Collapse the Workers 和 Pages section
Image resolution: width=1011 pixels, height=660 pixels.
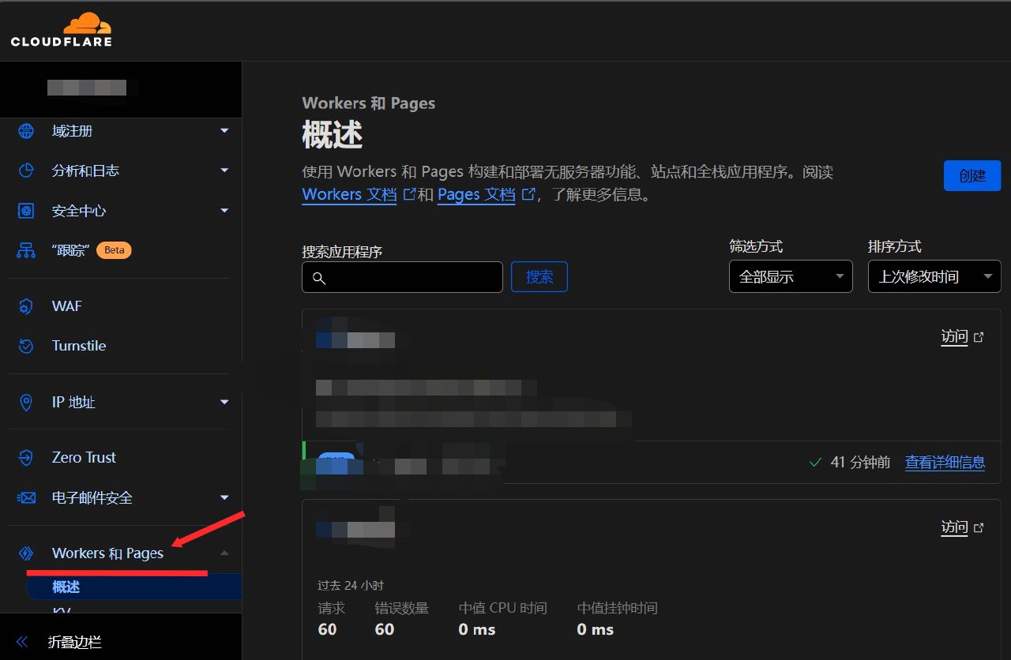point(224,553)
